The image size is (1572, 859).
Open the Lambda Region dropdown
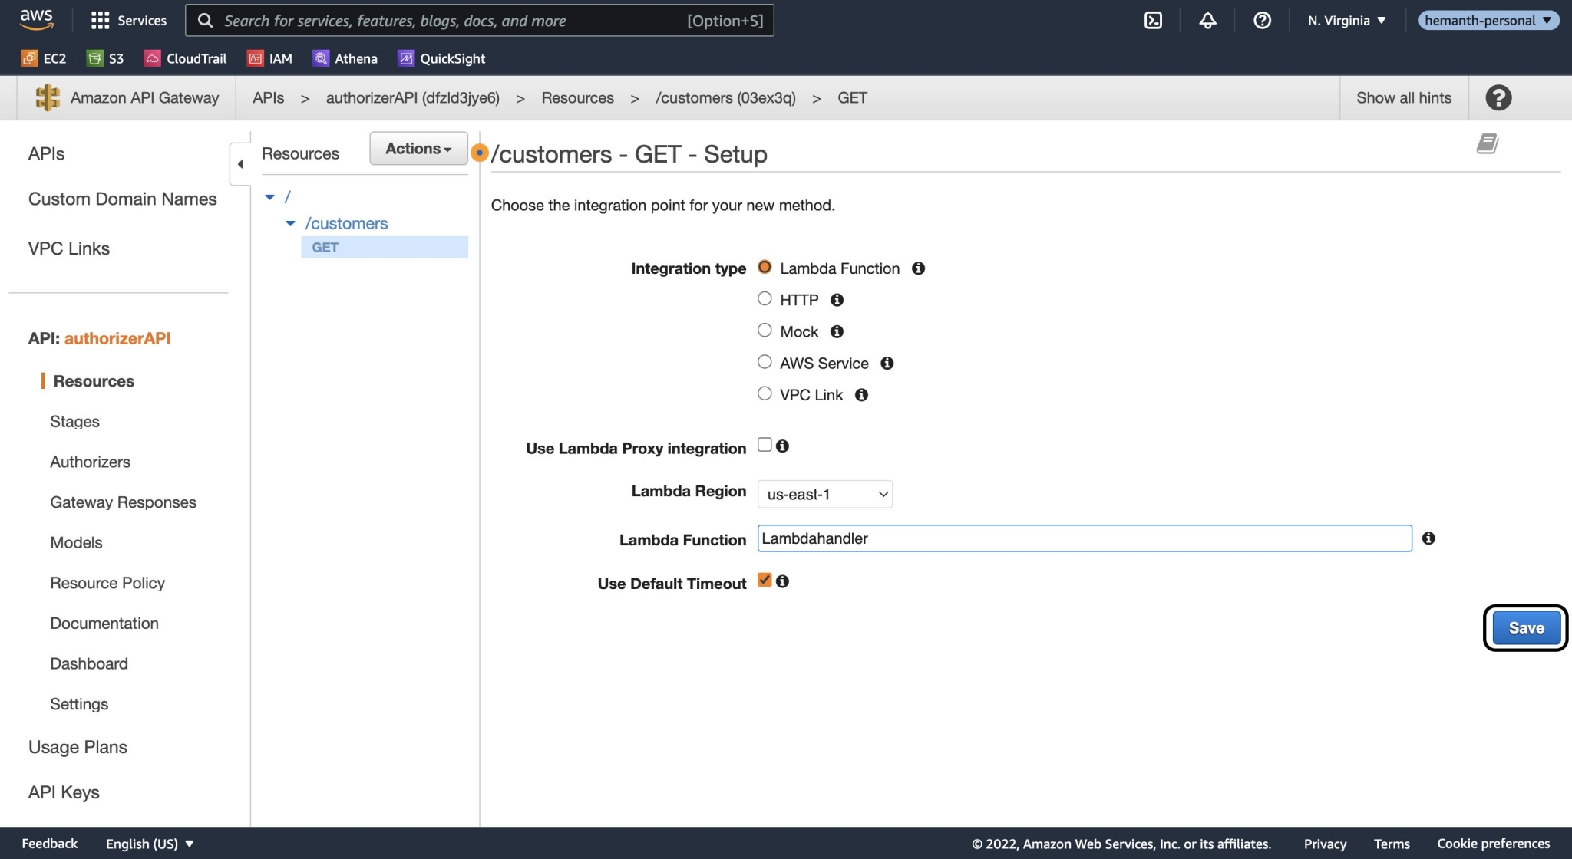click(x=824, y=494)
